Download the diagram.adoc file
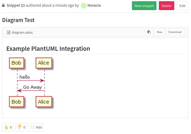Viewport: 191px width, 134px height. [175, 32]
